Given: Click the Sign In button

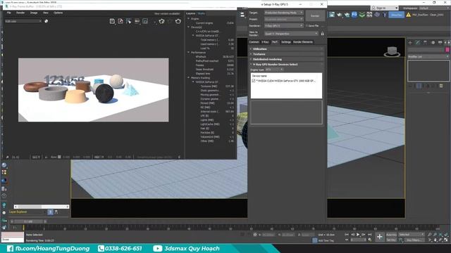Looking at the screenshot, I should pyautogui.click(x=385, y=8).
